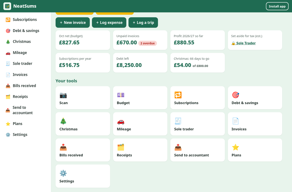Screen dimensions: 292x192
Task: Click the NeatSums logo icon
Action: [7, 6]
